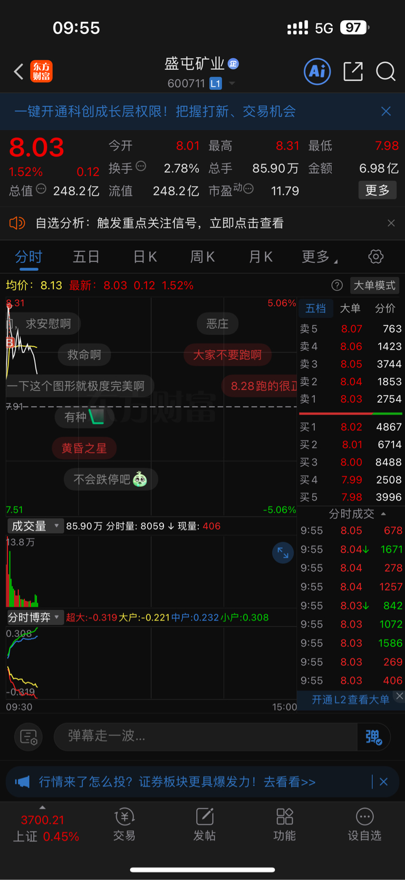The height and width of the screenshot is (880, 405).
Task: Tap the 卖5 row at 8.07
Action: (351, 329)
